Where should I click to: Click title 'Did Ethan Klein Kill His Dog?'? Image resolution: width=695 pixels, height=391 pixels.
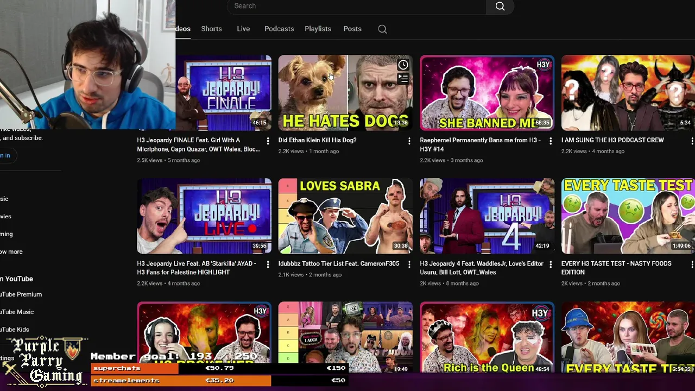pos(317,140)
